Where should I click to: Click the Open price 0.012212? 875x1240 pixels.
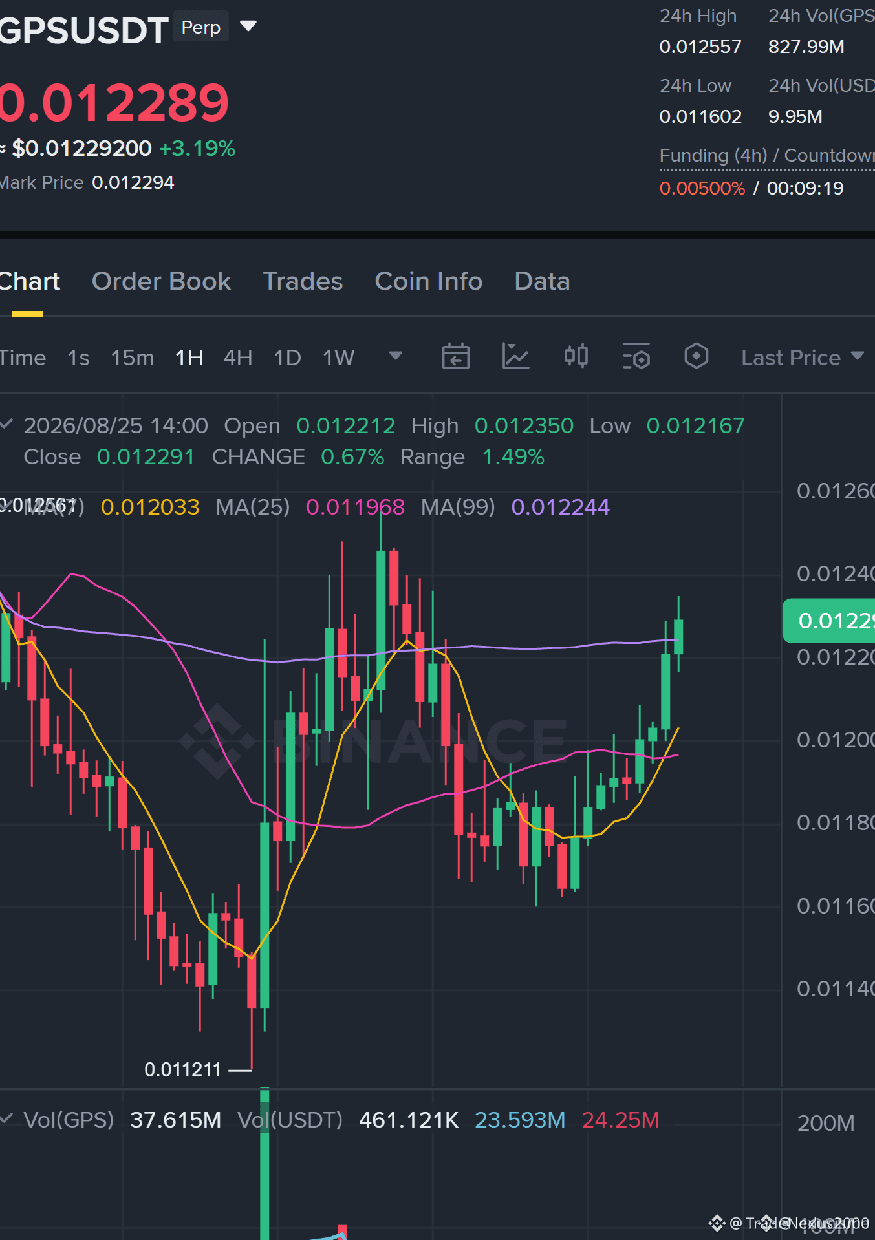345,425
